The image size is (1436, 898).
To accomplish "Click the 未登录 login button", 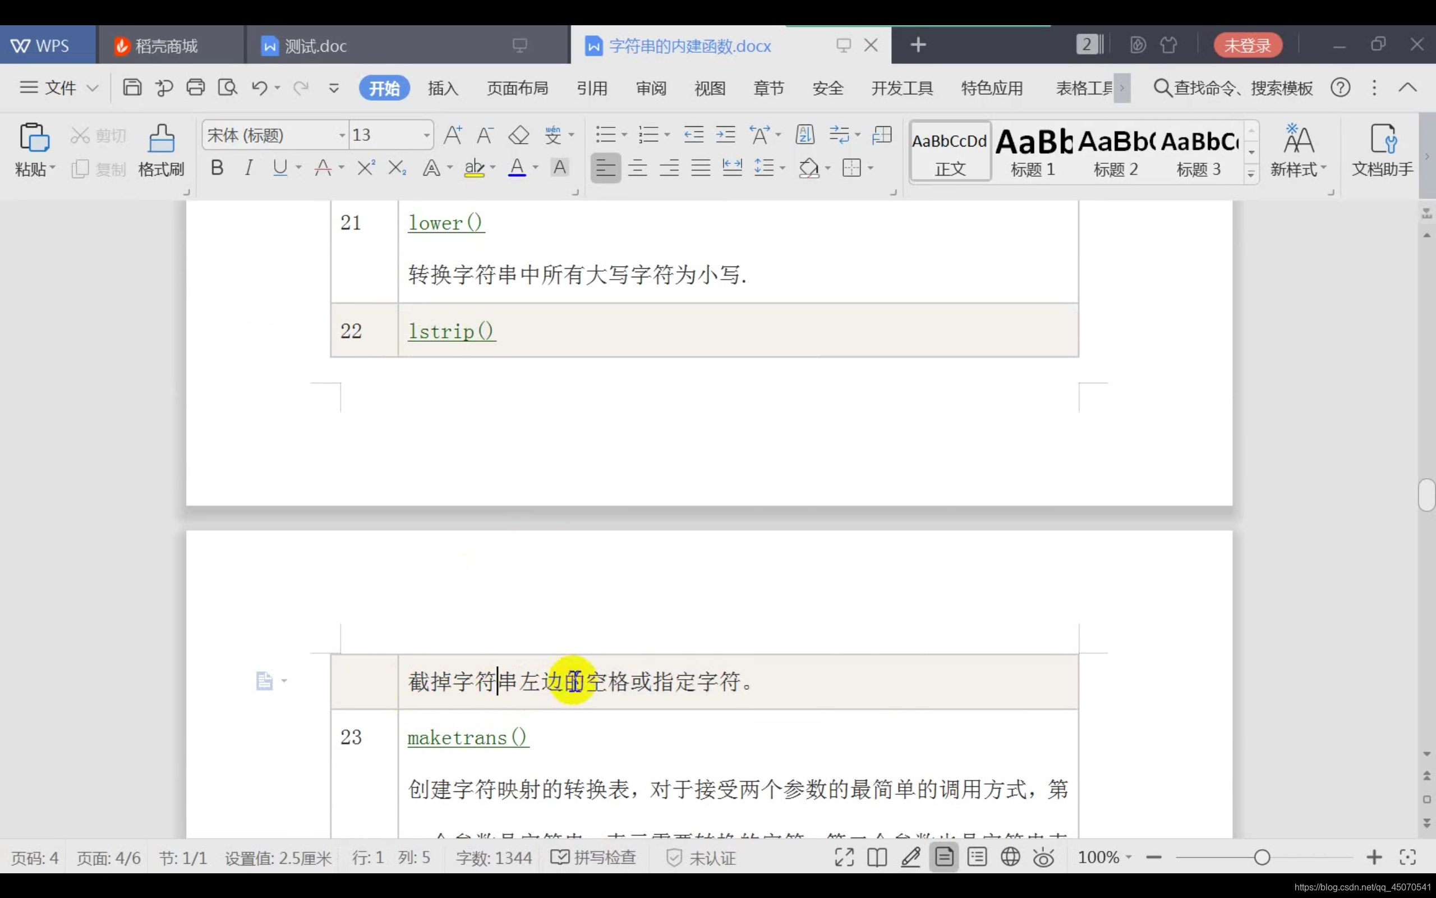I will [x=1248, y=45].
